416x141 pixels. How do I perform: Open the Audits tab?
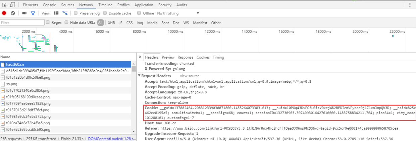click(181, 5)
